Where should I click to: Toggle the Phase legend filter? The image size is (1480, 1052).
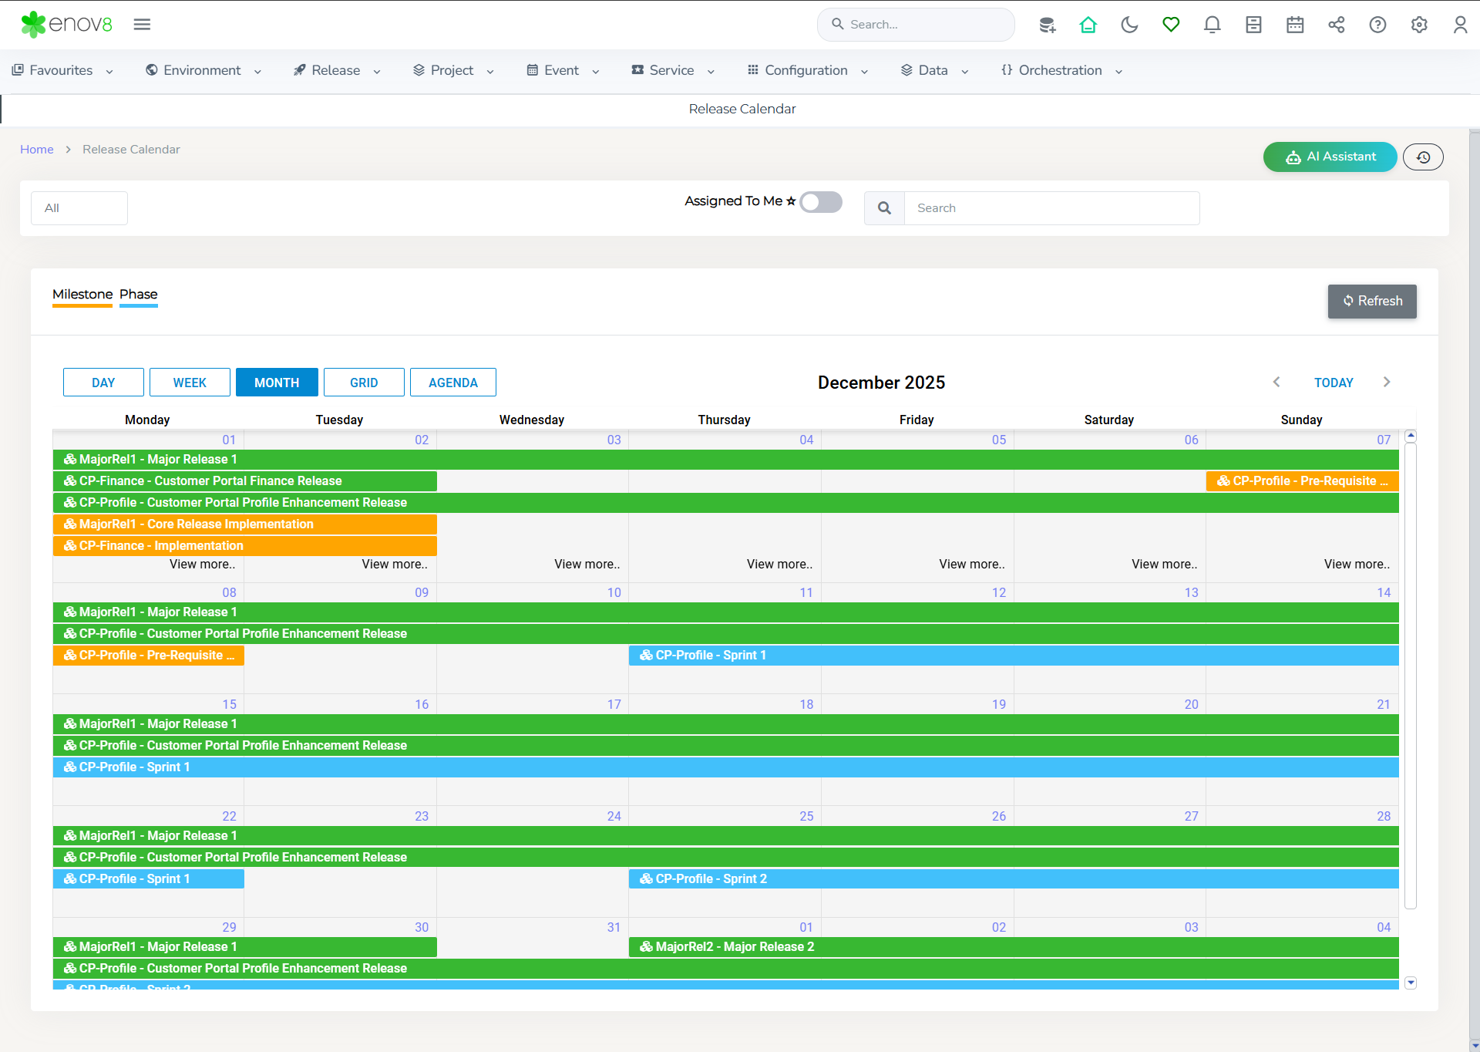[x=138, y=295]
